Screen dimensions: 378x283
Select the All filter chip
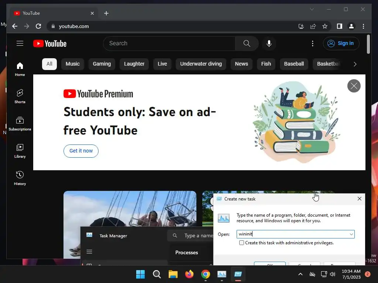pos(49,64)
